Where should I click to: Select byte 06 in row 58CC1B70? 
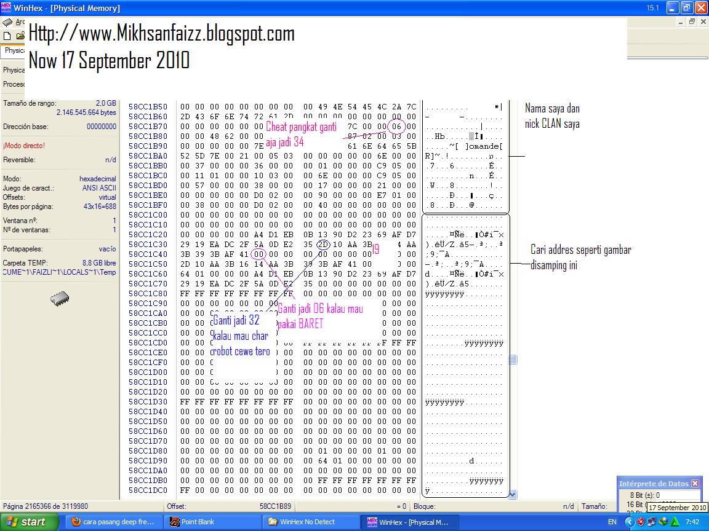396,127
